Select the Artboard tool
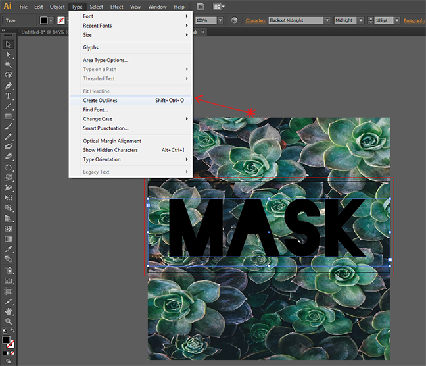Image resolution: width=426 pixels, height=366 pixels. point(9,291)
